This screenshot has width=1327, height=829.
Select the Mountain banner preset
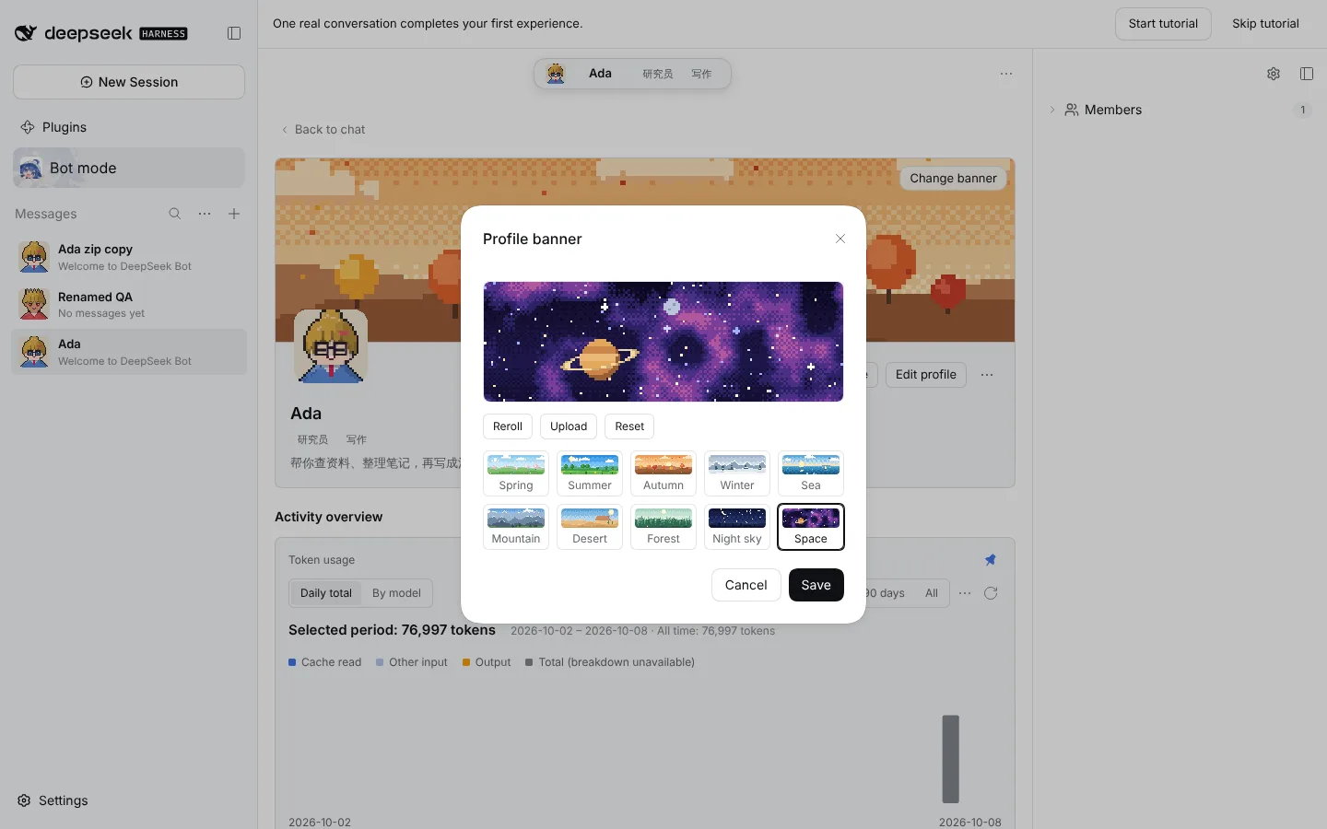tap(516, 527)
